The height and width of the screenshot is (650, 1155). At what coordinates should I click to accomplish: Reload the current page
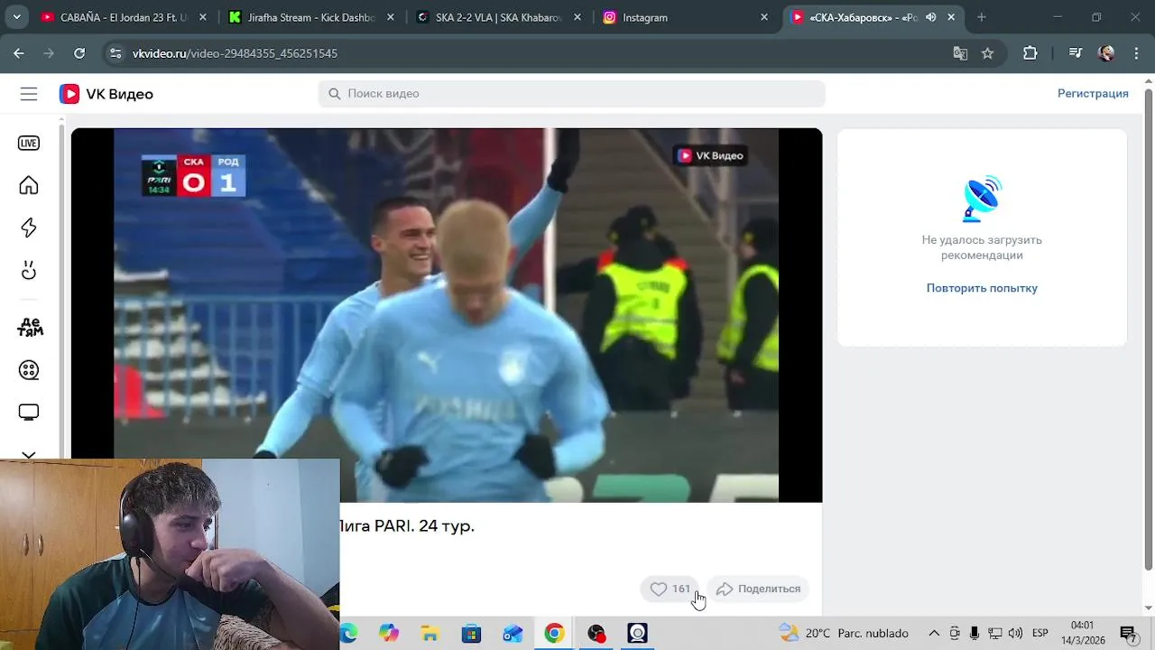coord(79,53)
